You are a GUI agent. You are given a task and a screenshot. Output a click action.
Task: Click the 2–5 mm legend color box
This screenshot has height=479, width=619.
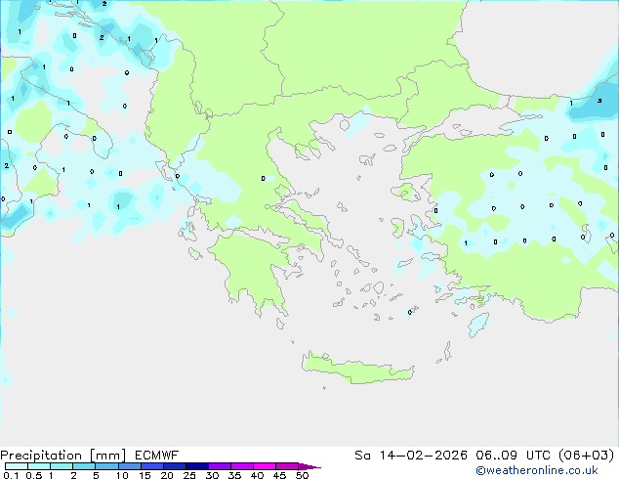(x=84, y=466)
